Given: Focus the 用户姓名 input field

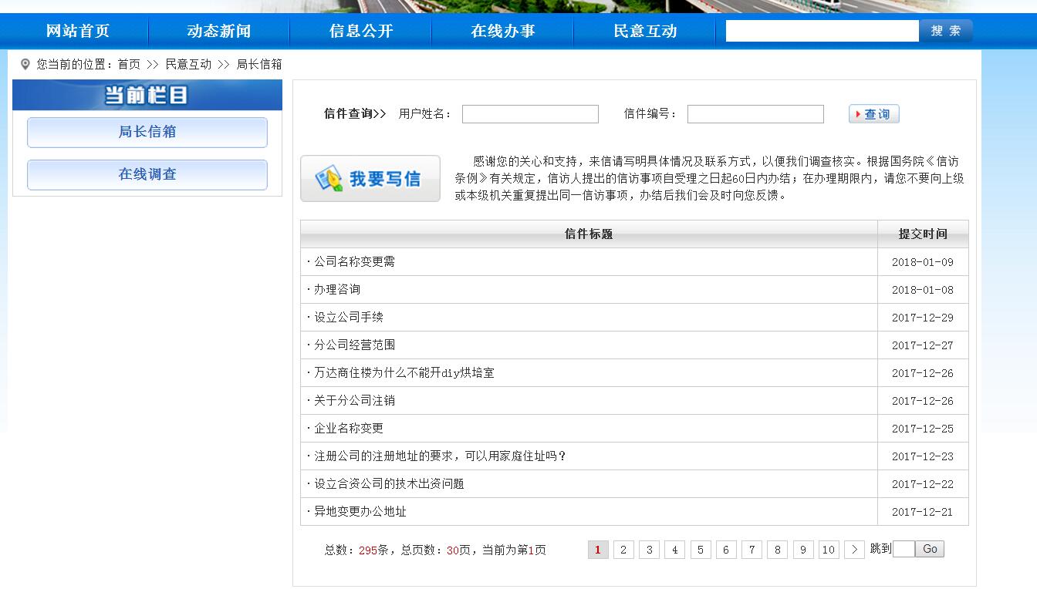Looking at the screenshot, I should pos(530,114).
